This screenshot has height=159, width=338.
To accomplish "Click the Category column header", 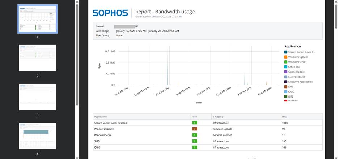I will click(218, 117).
